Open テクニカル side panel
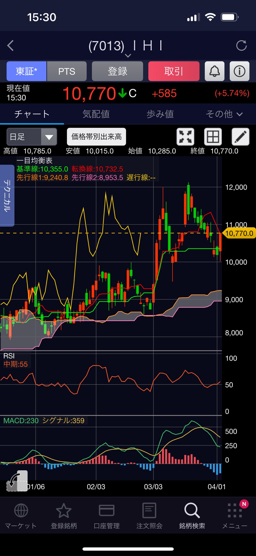This screenshot has width=256, height=556. [x=7, y=195]
